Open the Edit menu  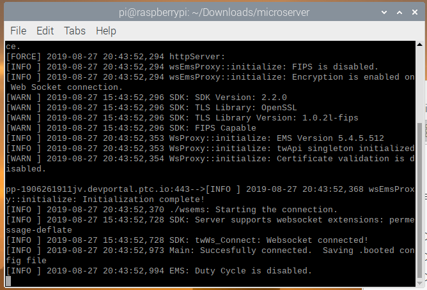coord(45,31)
